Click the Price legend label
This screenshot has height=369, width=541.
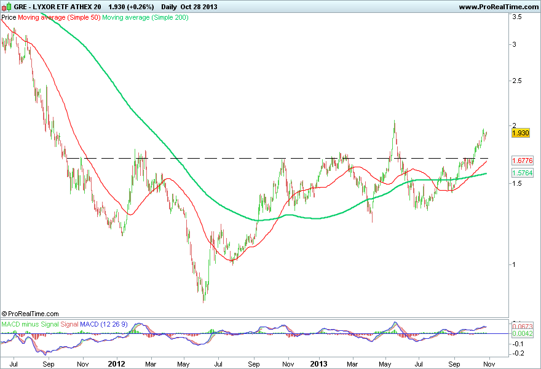tap(9, 17)
